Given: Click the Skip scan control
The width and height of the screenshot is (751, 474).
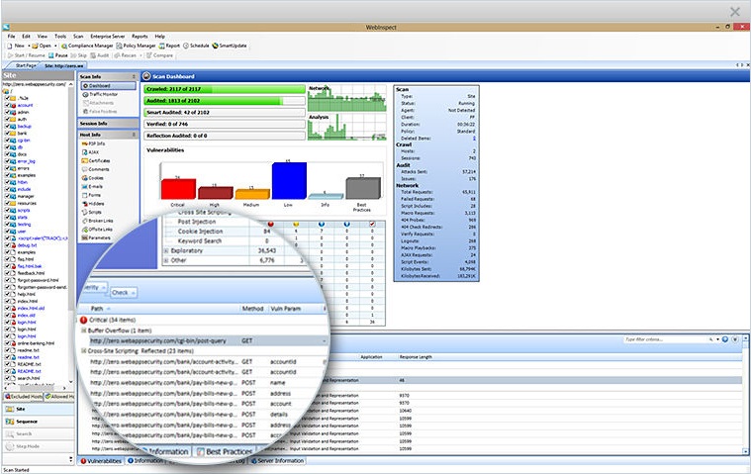Looking at the screenshot, I should coord(78,55).
